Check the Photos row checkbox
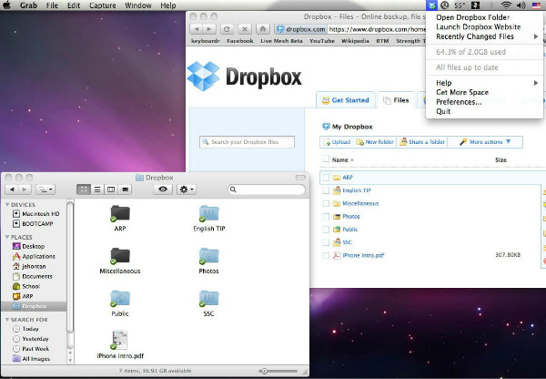The image size is (546, 379). pos(326,217)
